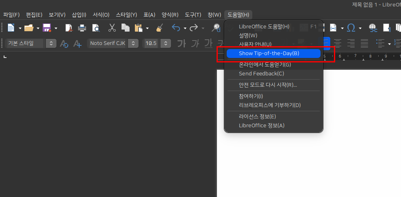Viewport: 401px width, 197px height.
Task: Click the Export as PDF icon
Action: 69,28
